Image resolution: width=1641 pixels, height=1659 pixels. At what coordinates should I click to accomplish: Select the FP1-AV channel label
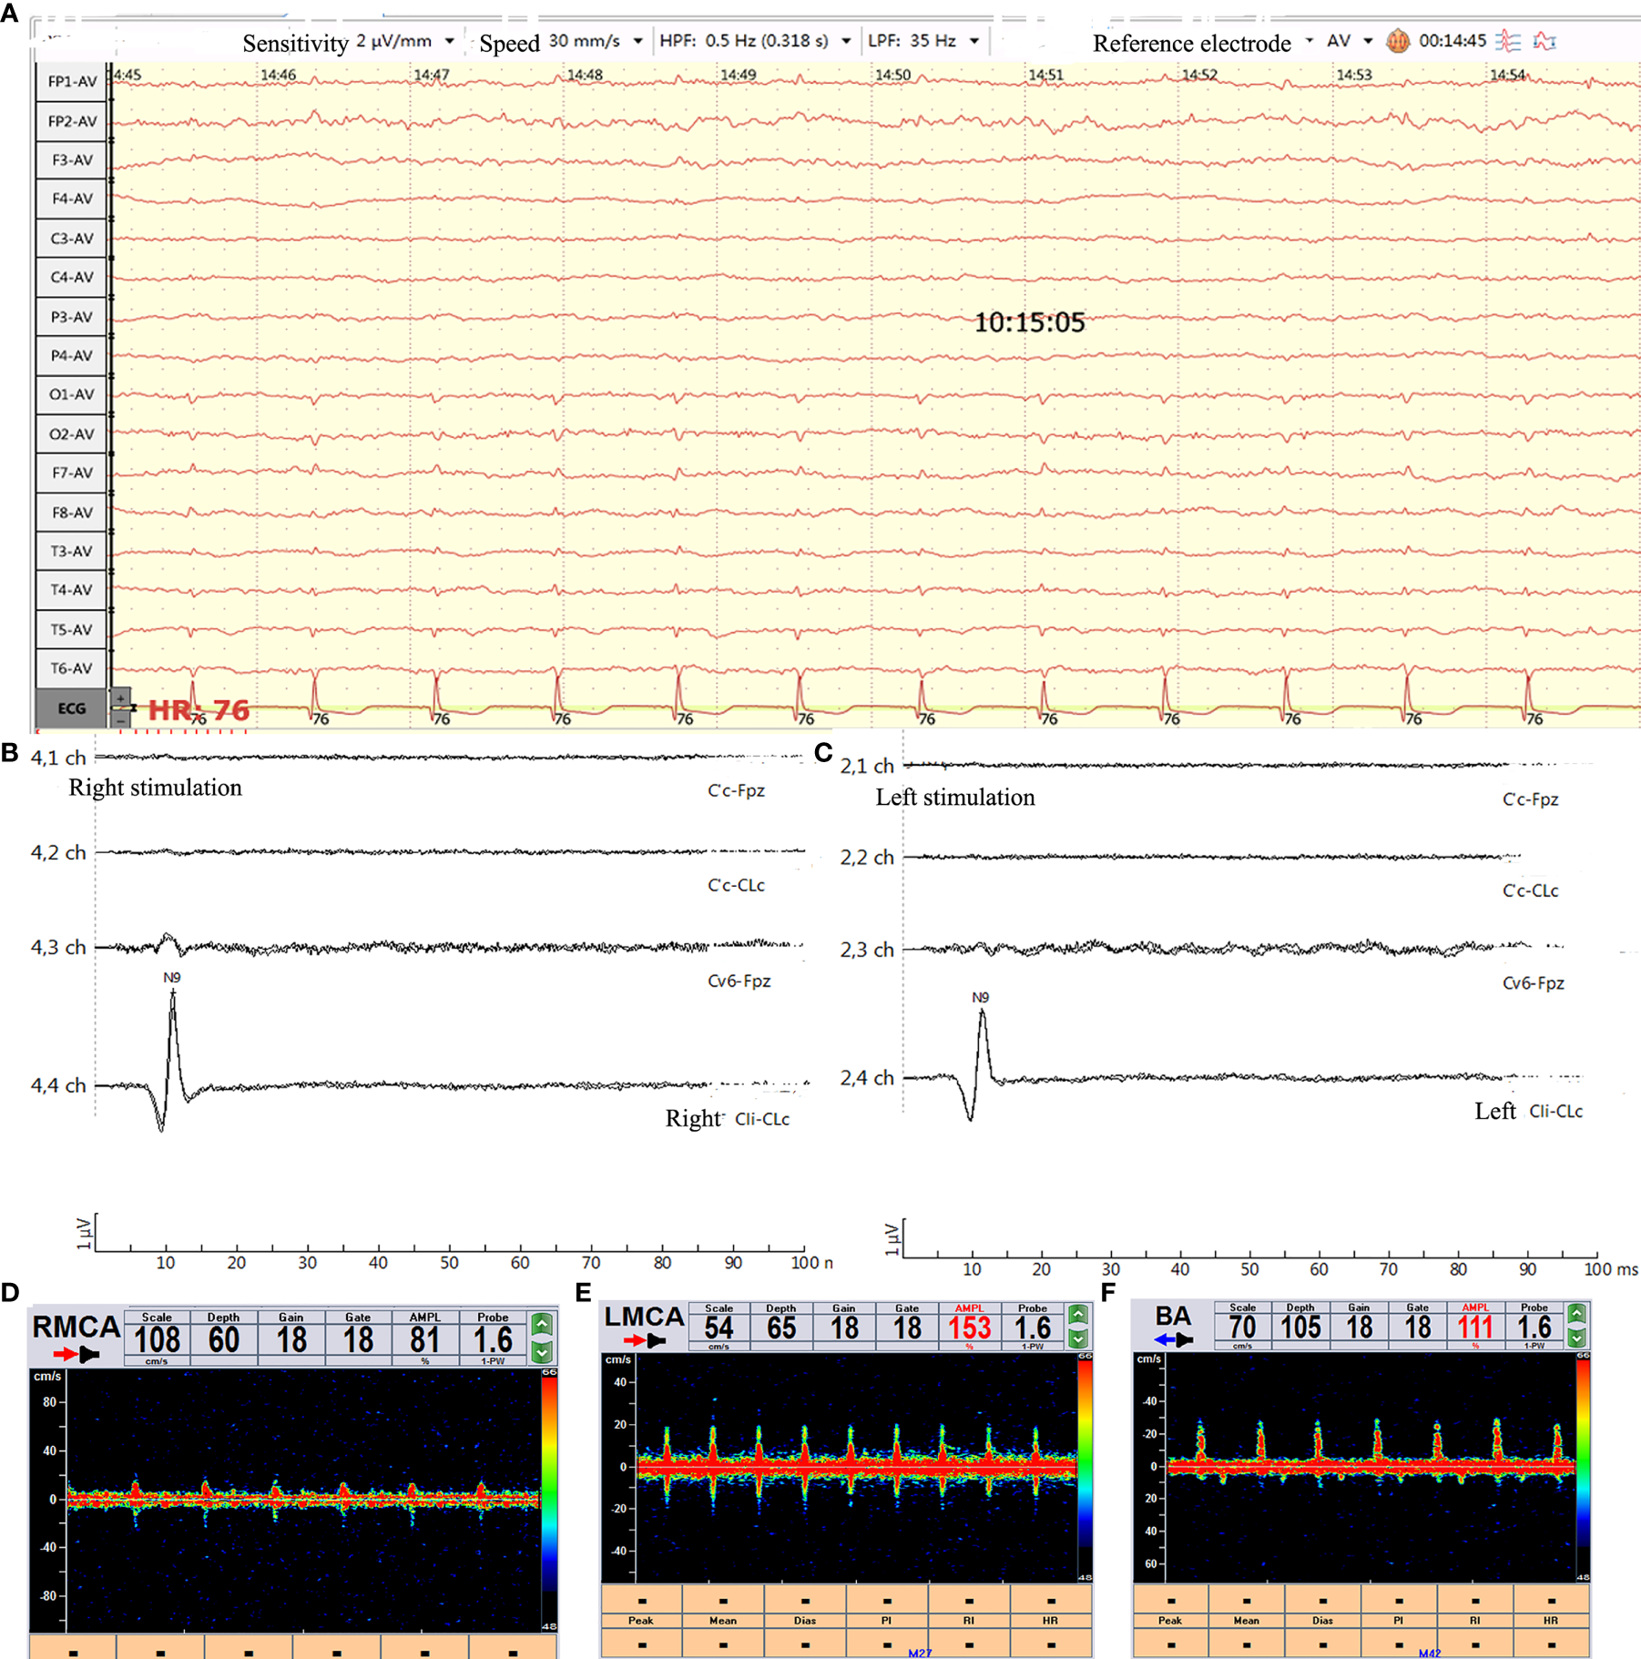pos(72,82)
